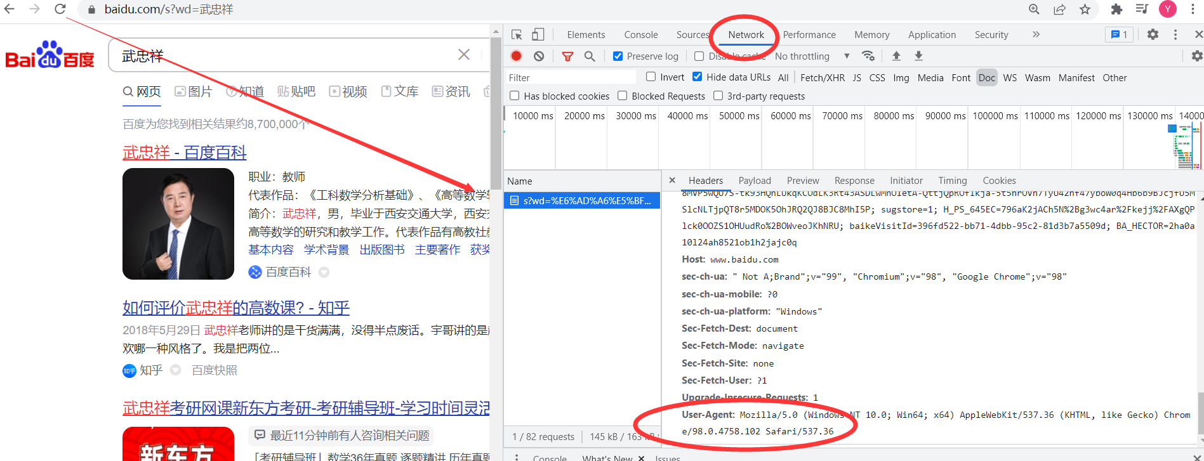Toggle device toolbar icon in DevTools

click(538, 35)
